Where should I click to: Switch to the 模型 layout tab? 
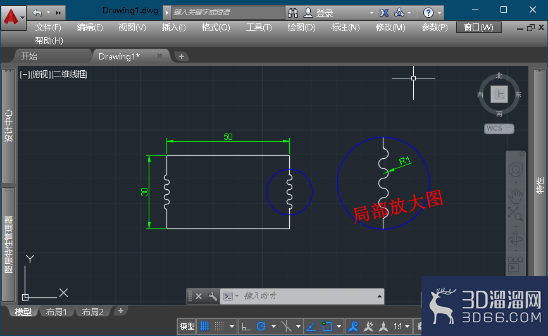[x=23, y=311]
